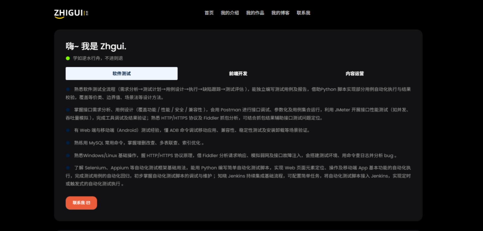Screen dimensions: 483x231
Task: Open 我的介绍 from the navigation bar
Action: click(230, 13)
